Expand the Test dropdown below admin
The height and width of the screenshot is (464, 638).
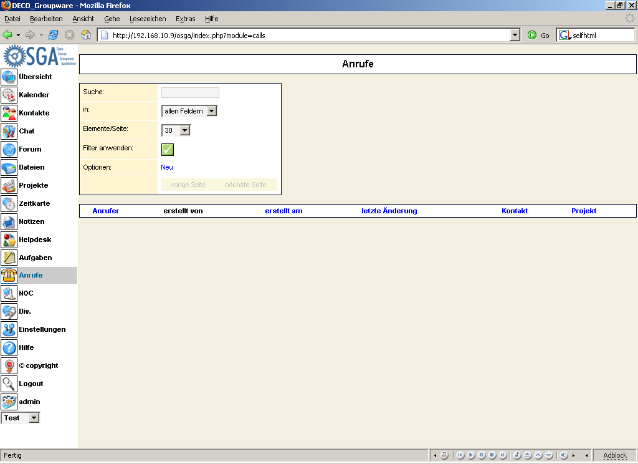point(34,418)
